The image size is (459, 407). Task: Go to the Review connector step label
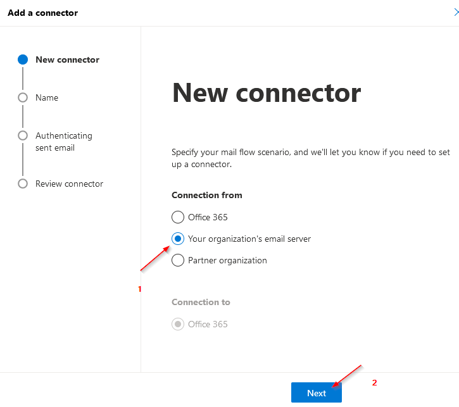pos(70,184)
